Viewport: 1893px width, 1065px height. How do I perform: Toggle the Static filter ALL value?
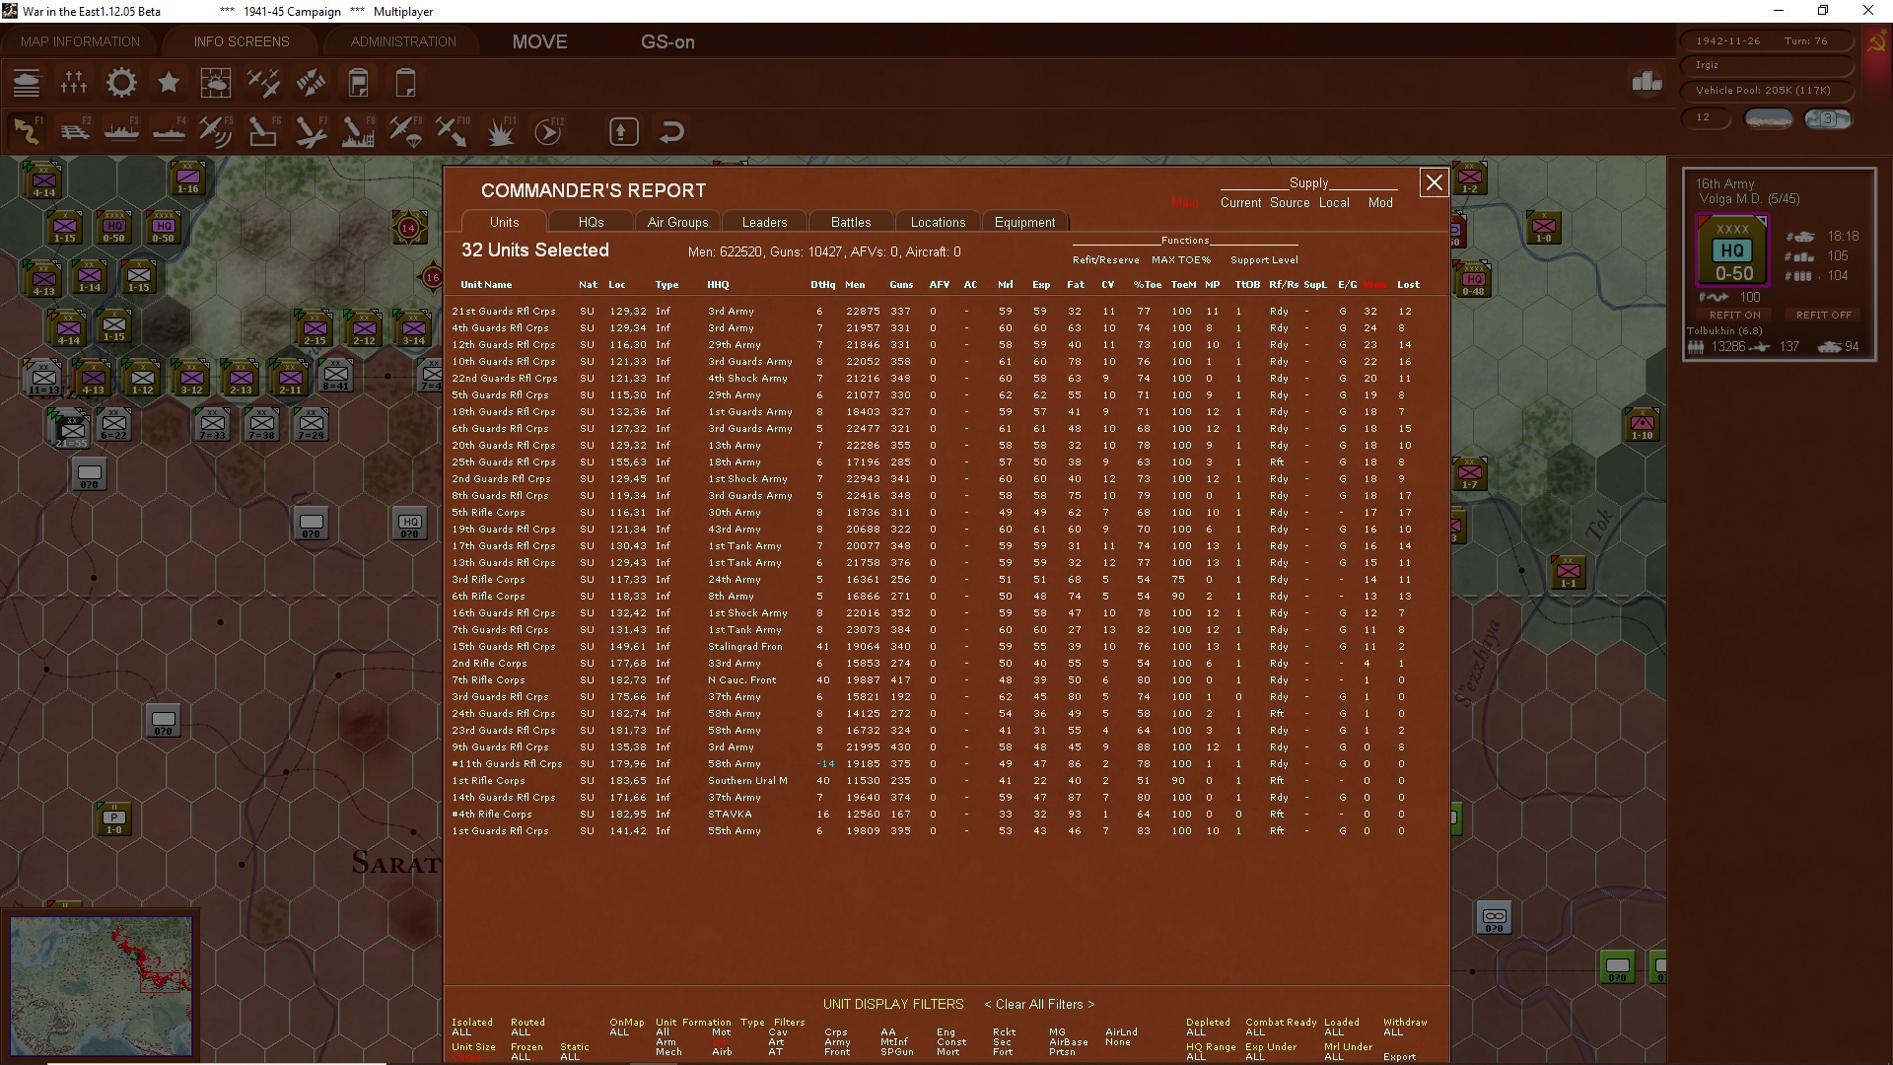click(x=570, y=1057)
